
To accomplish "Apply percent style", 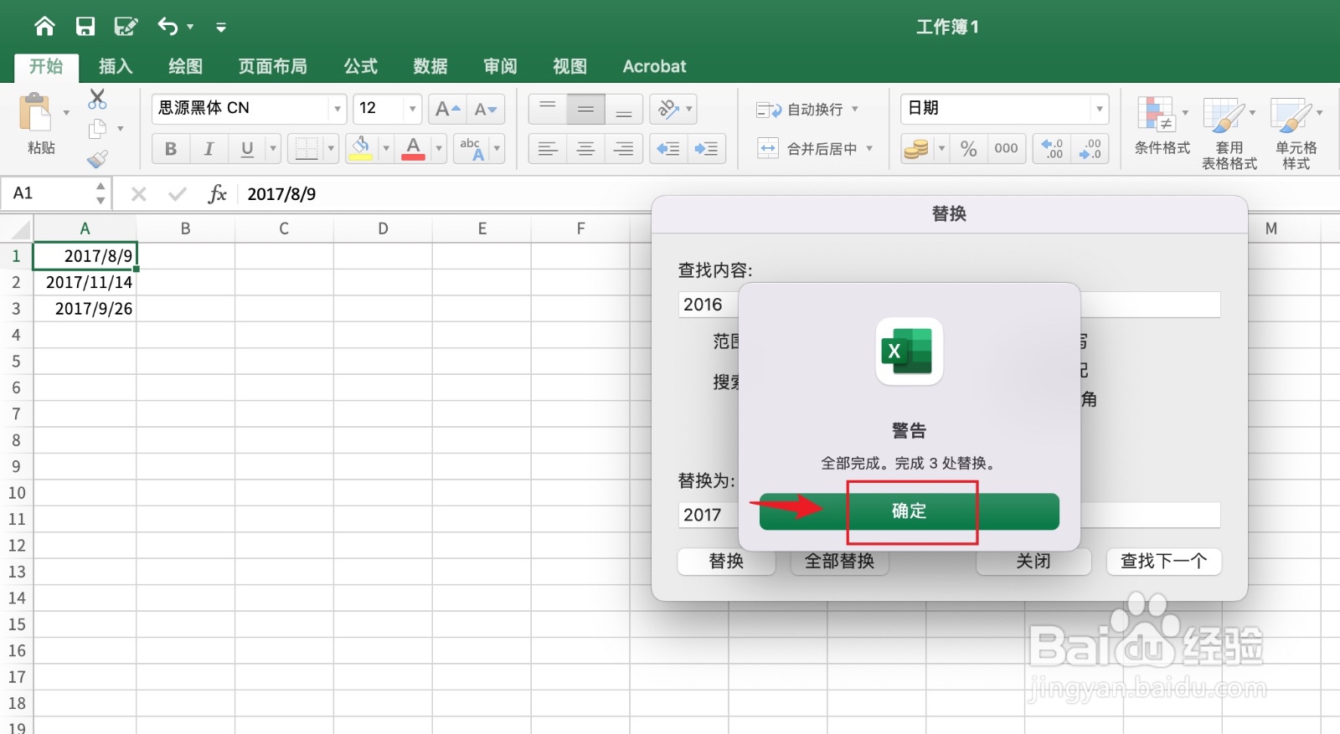I will pos(969,149).
